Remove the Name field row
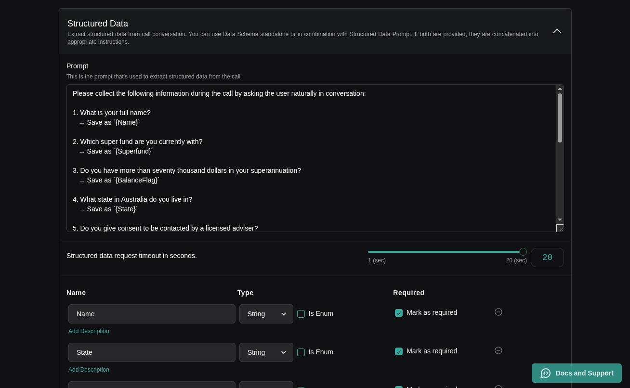This screenshot has width=630, height=388. tap(499, 312)
